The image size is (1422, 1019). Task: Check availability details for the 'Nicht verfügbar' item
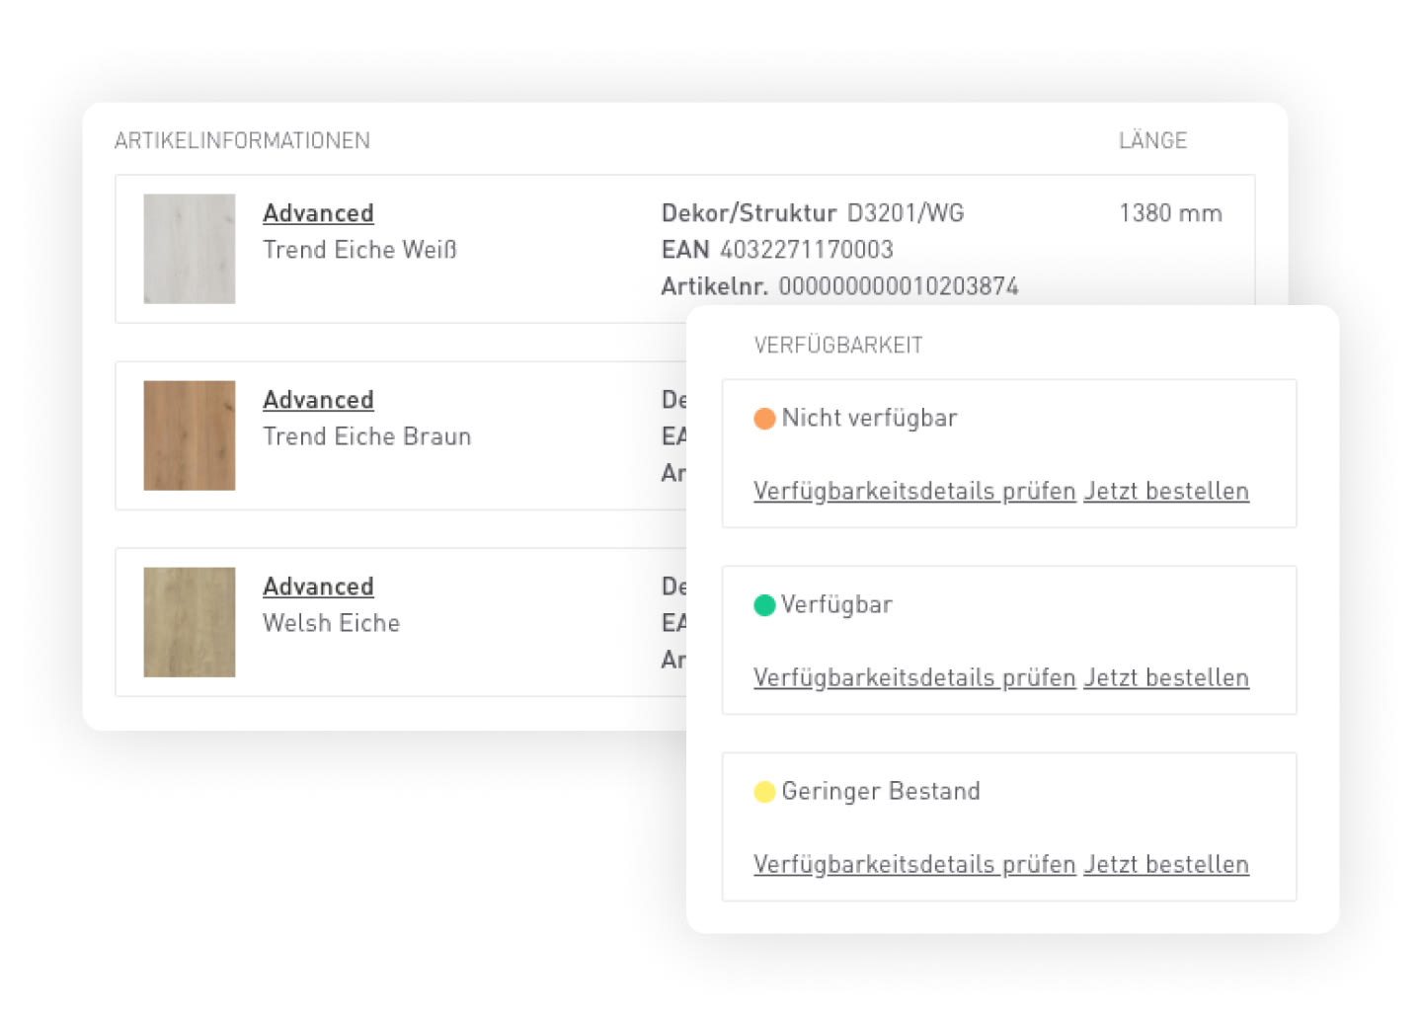pyautogui.click(x=914, y=491)
